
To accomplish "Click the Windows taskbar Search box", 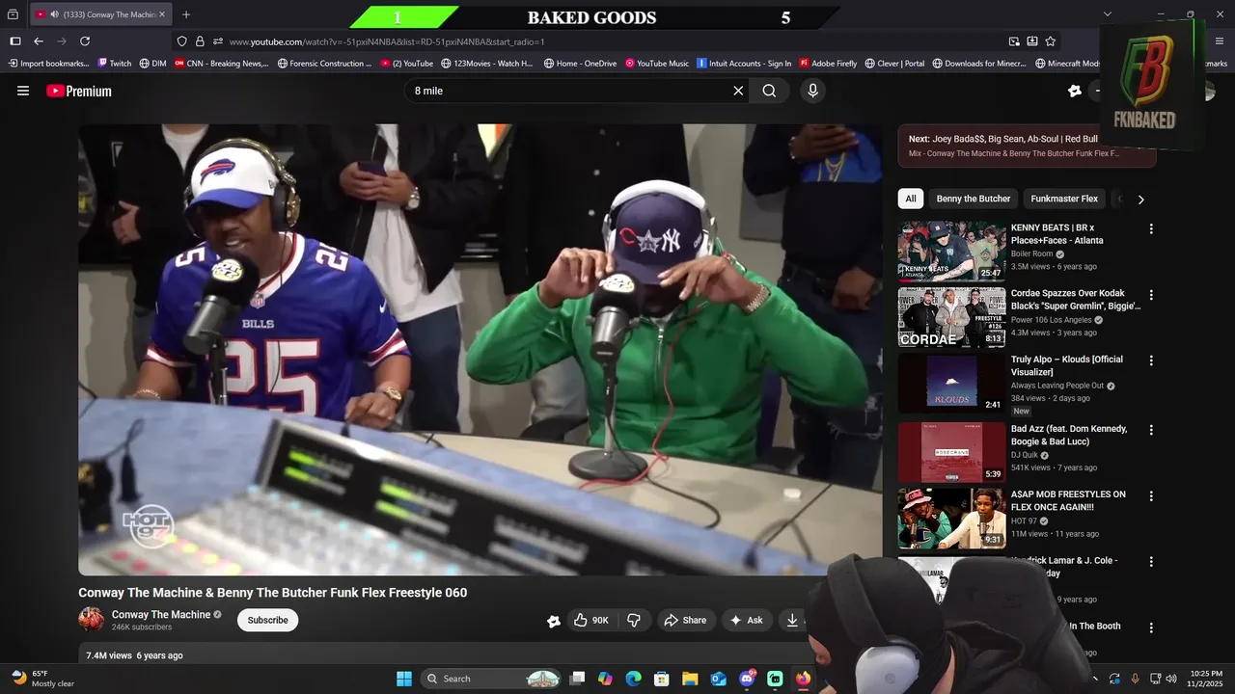I will point(493,679).
